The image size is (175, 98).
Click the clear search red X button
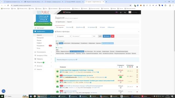[x=113, y=36]
